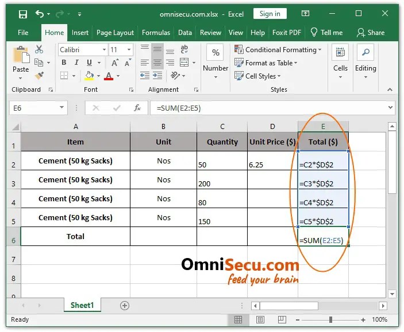
Task: Open text Orientation tool
Action: (x=175, y=75)
